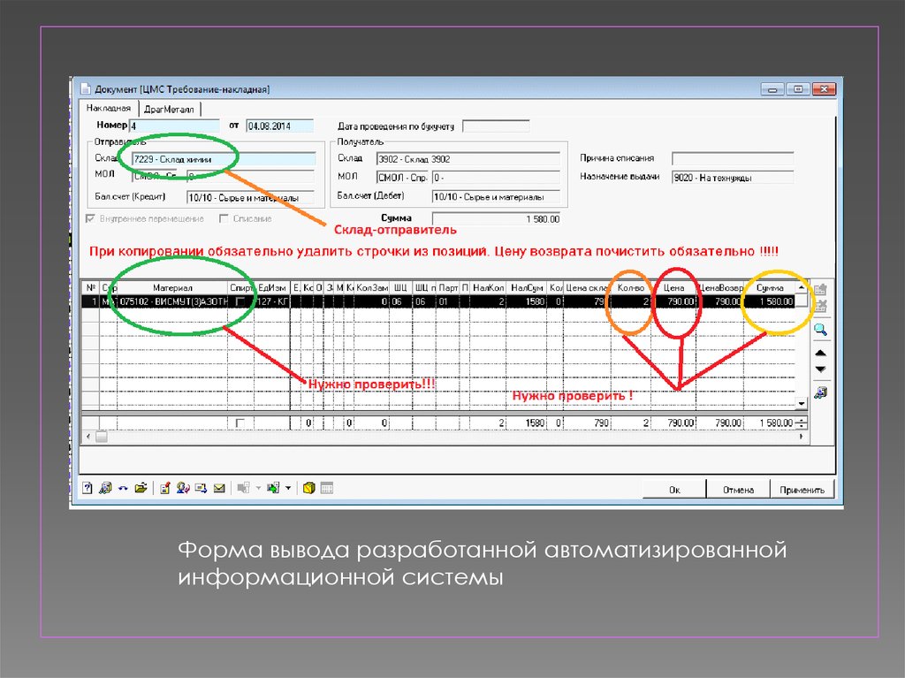
Task: Click the open folder icon in toolbar
Action: point(140,488)
